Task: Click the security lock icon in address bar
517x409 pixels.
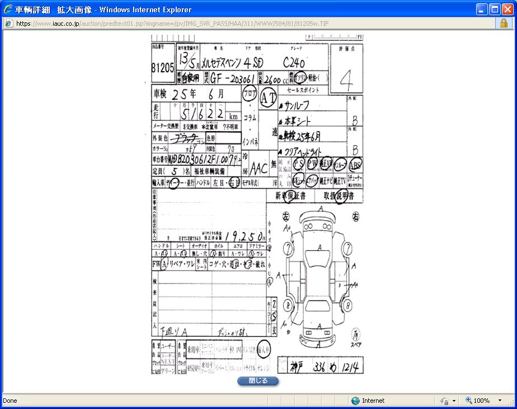Action: (x=504, y=24)
